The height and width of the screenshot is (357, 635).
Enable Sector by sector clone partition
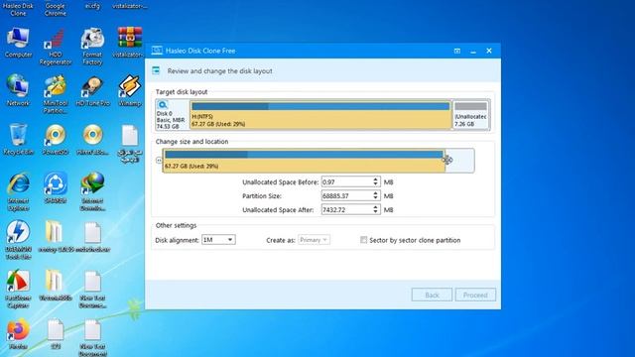click(363, 240)
